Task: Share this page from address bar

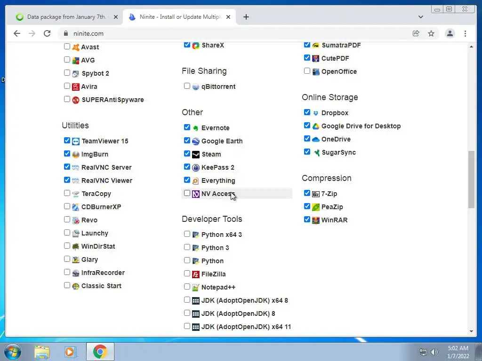Action: click(416, 33)
